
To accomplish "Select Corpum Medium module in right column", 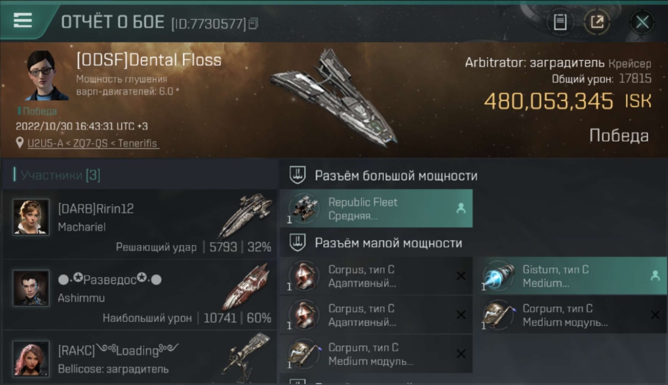I will 570,315.
